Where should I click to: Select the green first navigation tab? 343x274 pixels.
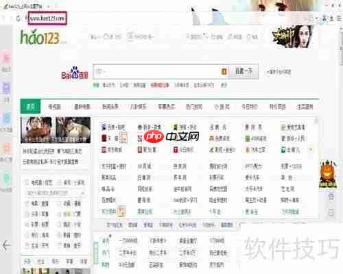point(30,107)
